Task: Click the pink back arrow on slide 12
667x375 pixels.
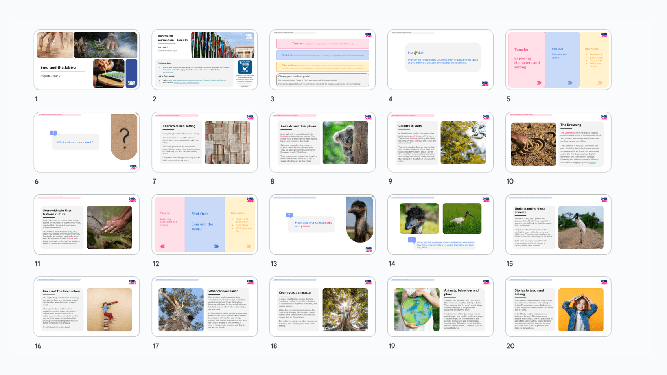Action: [x=163, y=246]
